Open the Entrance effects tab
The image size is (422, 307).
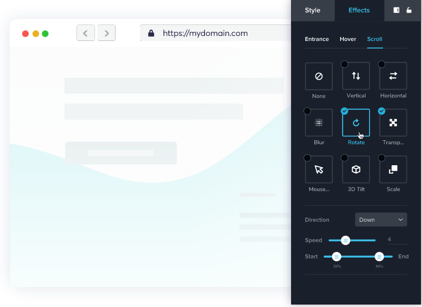tap(317, 39)
